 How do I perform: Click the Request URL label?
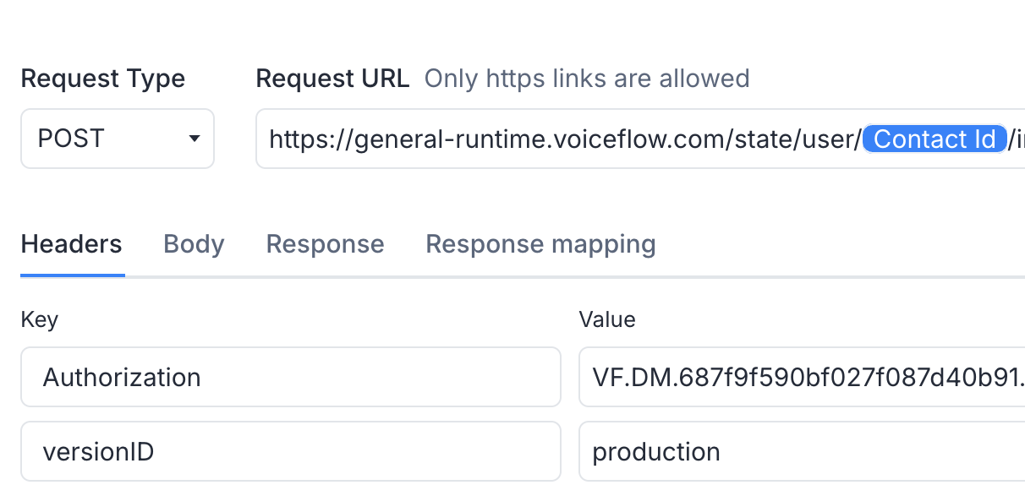click(x=332, y=79)
